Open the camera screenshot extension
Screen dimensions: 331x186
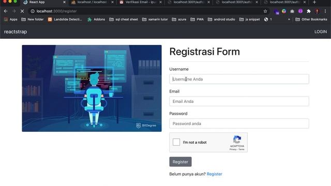click(x=292, y=11)
